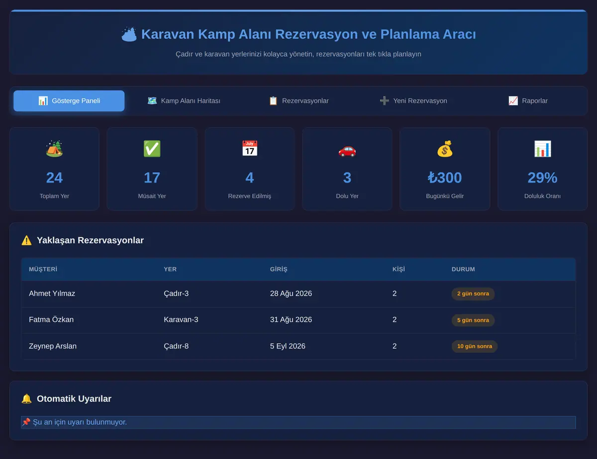597x459 pixels.
Task: Click the pushpin icon in the alert message
Action: pos(26,422)
